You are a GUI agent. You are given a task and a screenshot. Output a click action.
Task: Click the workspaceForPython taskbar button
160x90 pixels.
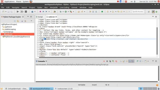(x=41, y=88)
